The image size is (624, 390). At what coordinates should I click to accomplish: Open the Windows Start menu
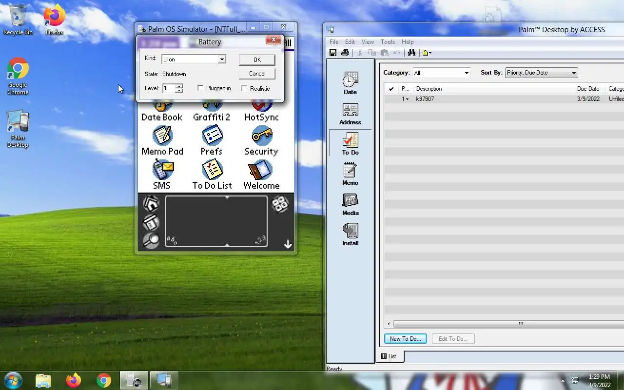click(13, 380)
